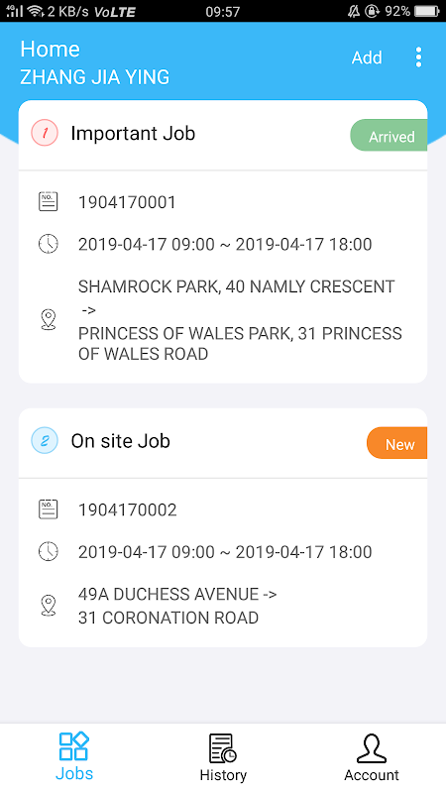Click job number icon beside 1904170002
446x793 pixels.
tap(48, 510)
